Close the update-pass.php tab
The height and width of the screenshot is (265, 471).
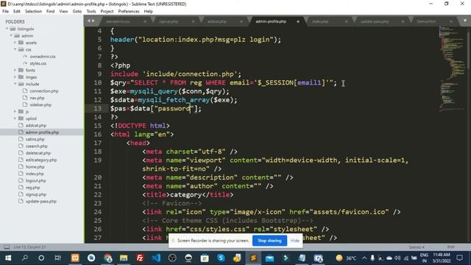coord(403,21)
